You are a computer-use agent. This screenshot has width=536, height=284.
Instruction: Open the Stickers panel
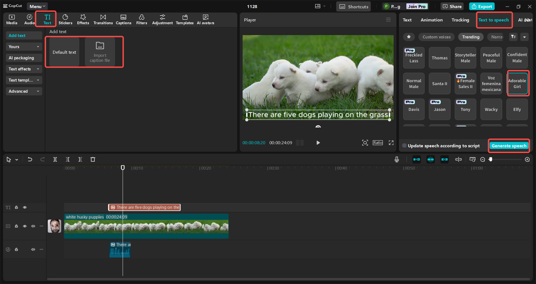65,19
